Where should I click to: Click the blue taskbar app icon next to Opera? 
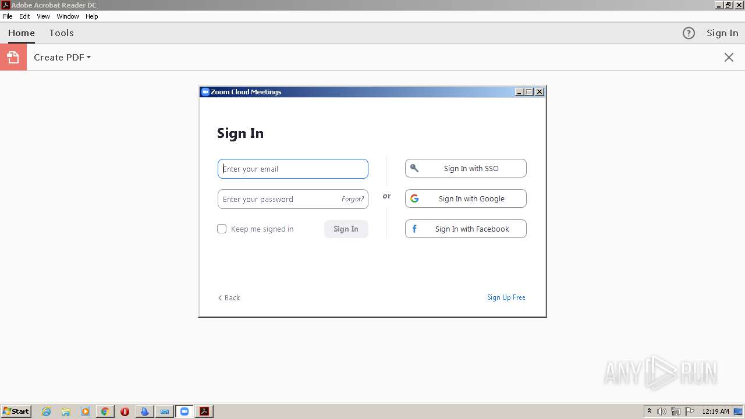pyautogui.click(x=144, y=411)
